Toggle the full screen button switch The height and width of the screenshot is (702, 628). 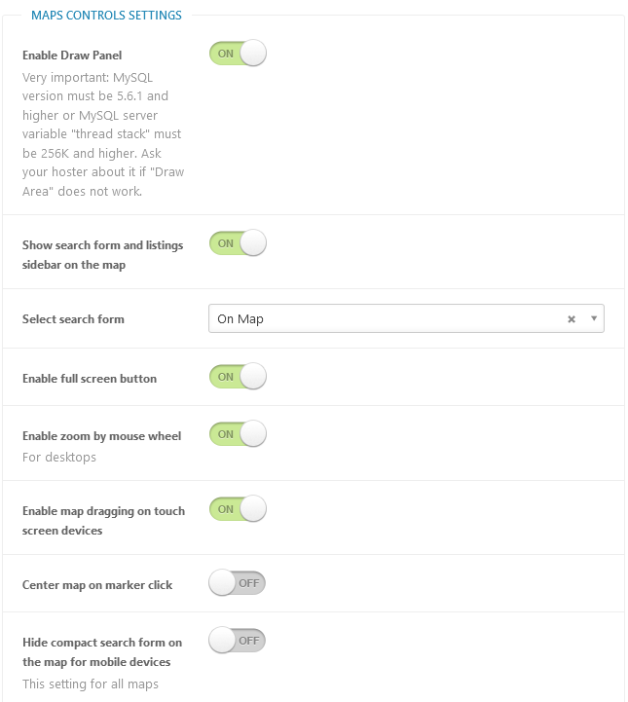point(238,377)
